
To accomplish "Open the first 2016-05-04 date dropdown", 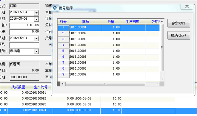I will 36,13.
